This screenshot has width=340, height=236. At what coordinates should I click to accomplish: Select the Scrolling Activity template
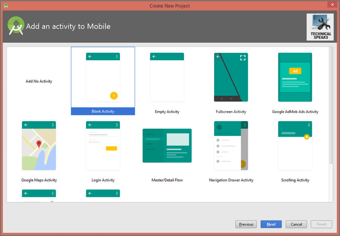pyautogui.click(x=295, y=145)
